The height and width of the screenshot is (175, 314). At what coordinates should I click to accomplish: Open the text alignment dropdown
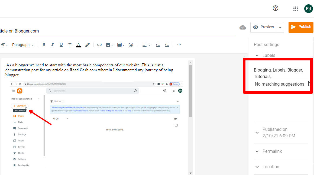(146, 45)
